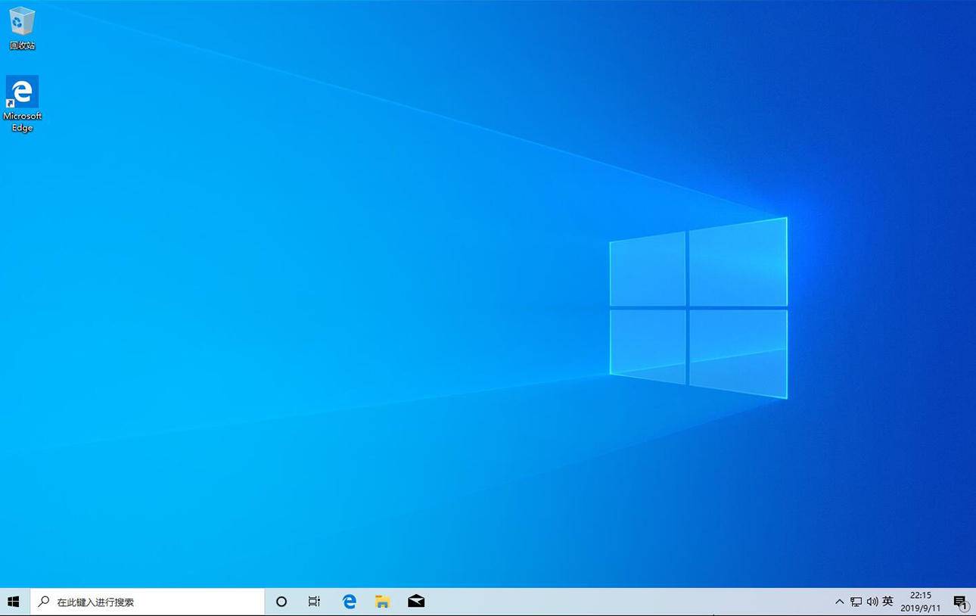Click Show Desktop at the taskbar's far right
Viewport: 976px width, 616px height.
pos(974,601)
